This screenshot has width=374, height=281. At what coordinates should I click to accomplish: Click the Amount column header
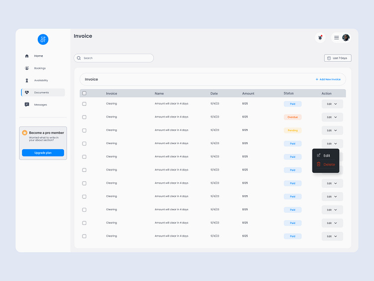coord(248,94)
